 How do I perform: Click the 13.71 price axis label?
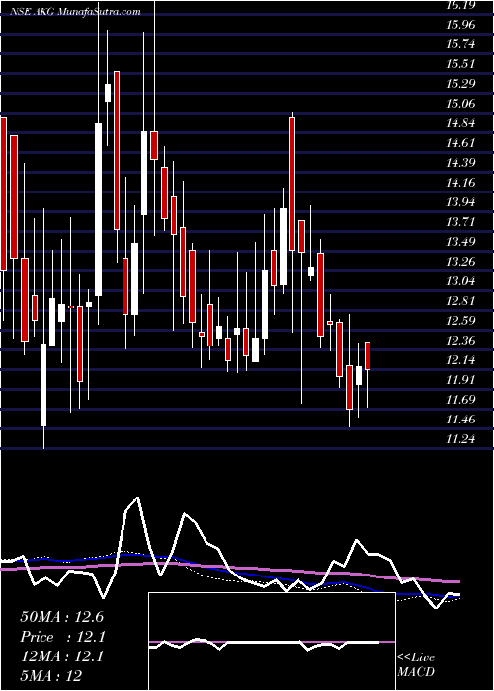click(x=460, y=222)
